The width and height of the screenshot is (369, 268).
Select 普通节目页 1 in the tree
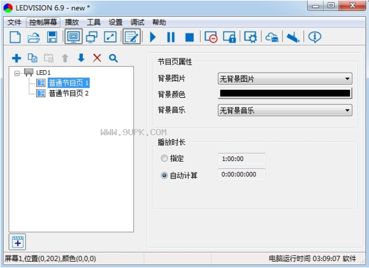[68, 83]
